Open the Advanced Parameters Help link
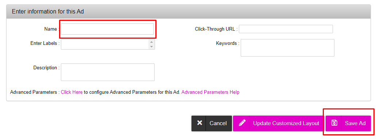This screenshot has height=139, width=376. [210, 92]
